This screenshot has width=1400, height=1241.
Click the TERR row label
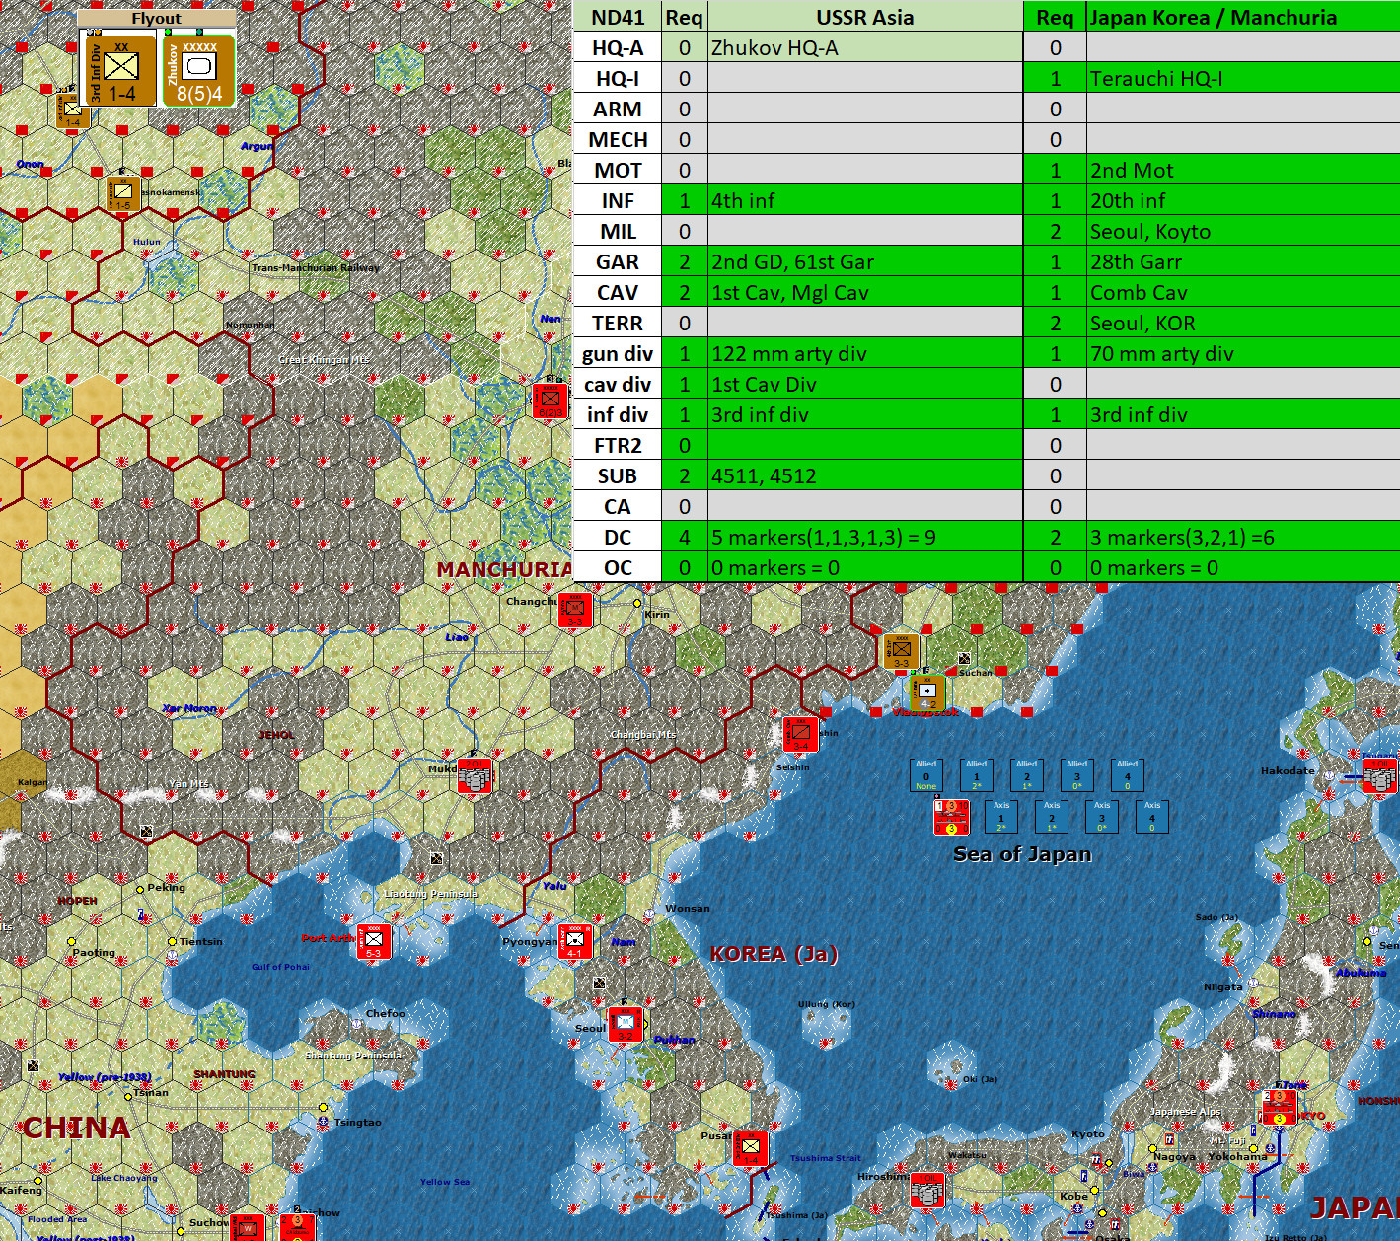[x=618, y=323]
